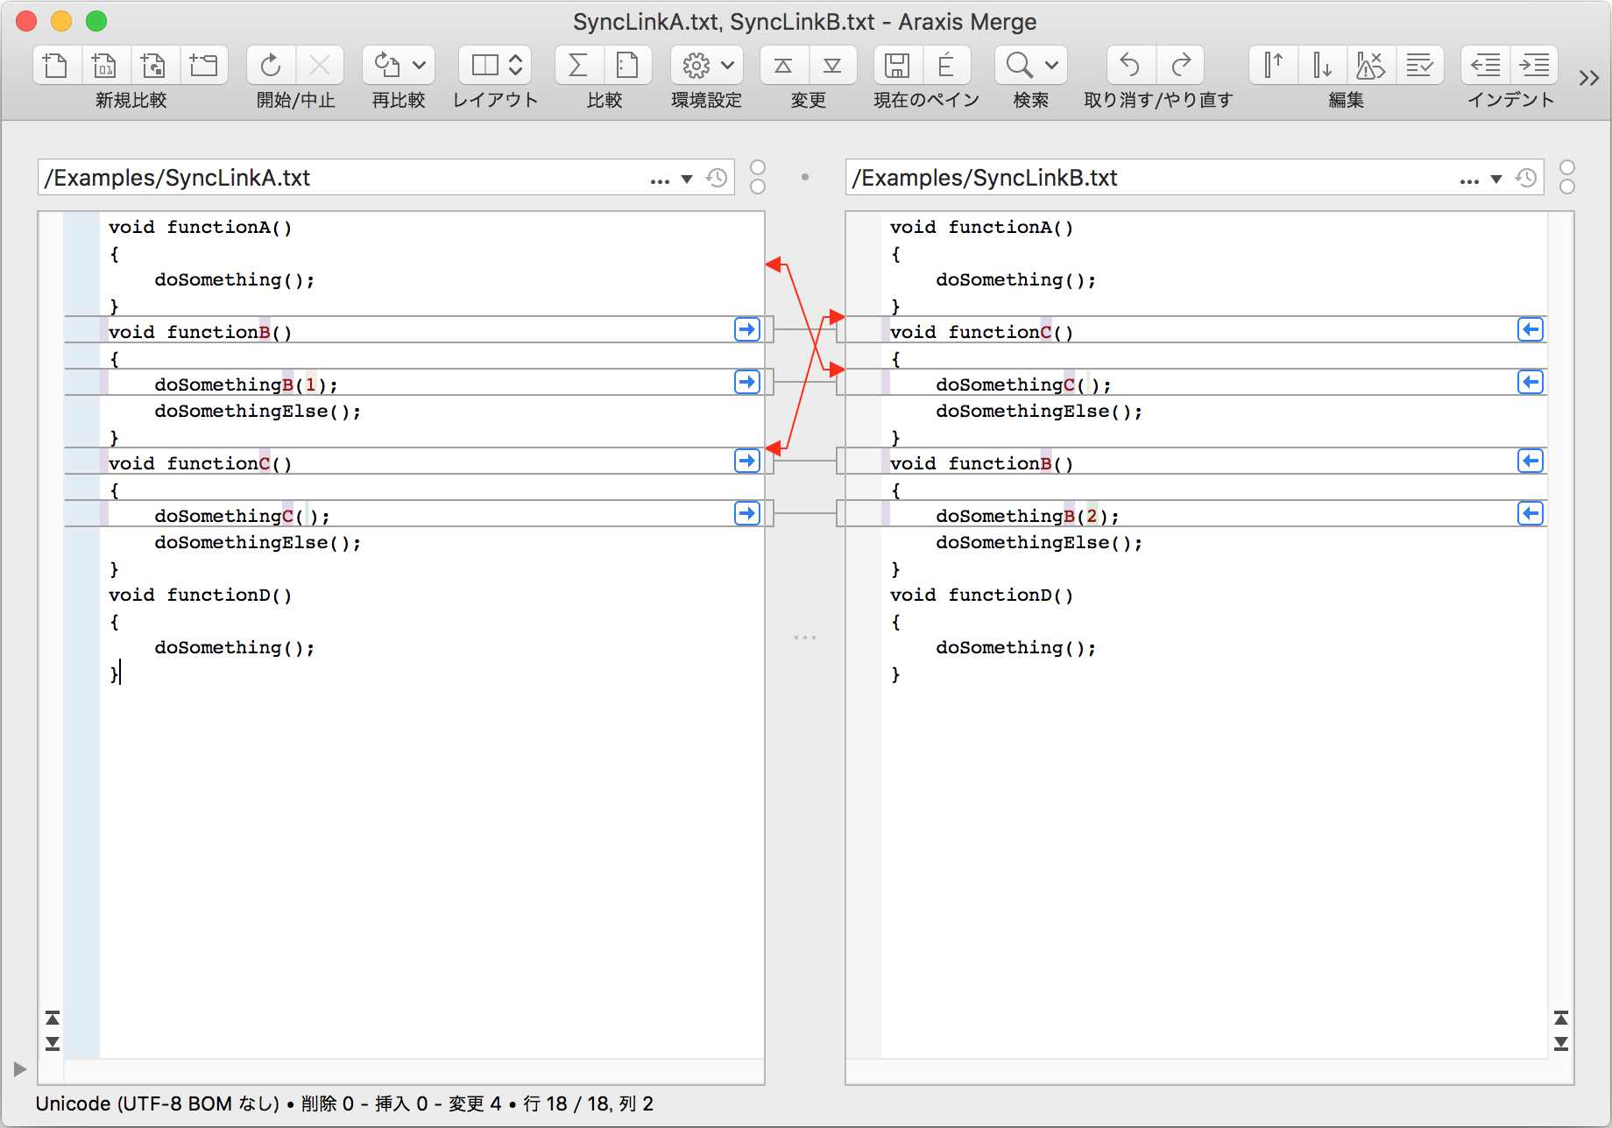Image resolution: width=1612 pixels, height=1128 pixels.
Task: Select top radio button beside right file path
Action: click(1567, 167)
